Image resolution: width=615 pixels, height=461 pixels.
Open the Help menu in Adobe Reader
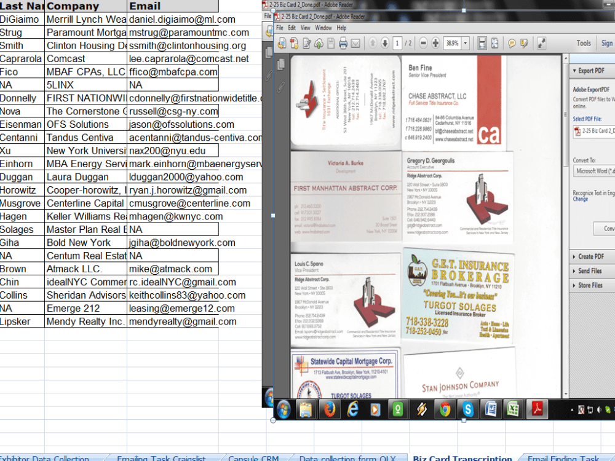[341, 28]
